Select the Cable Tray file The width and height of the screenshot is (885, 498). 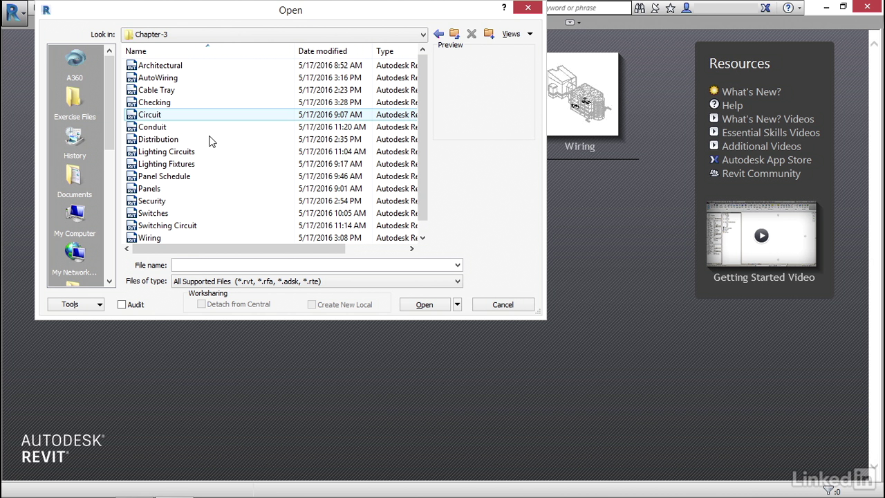pyautogui.click(x=156, y=90)
